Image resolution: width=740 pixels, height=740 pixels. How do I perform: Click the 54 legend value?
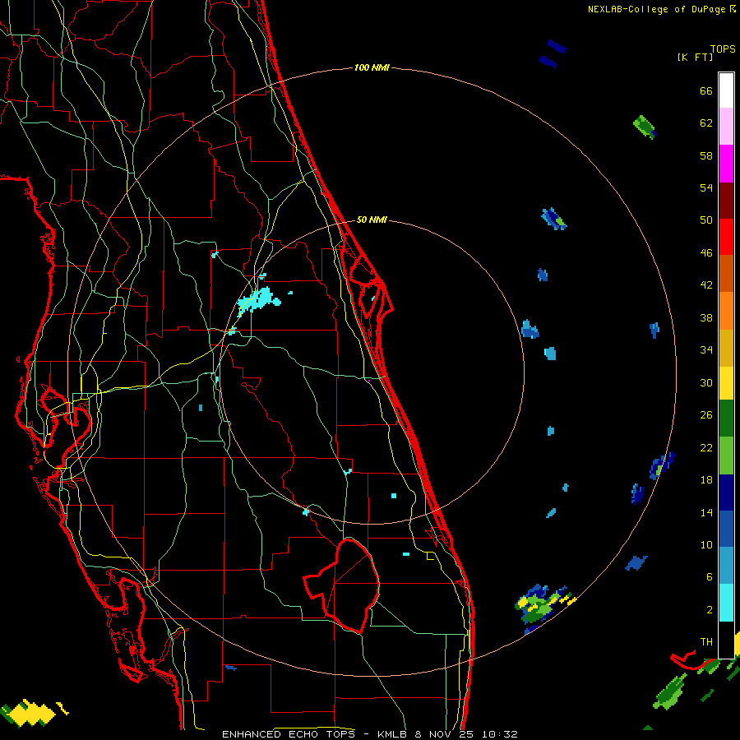tap(706, 187)
